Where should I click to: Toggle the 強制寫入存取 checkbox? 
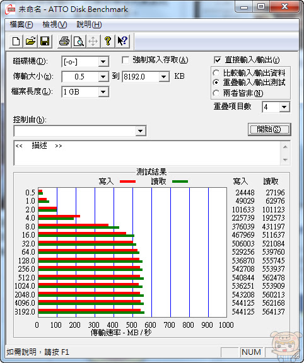126,60
